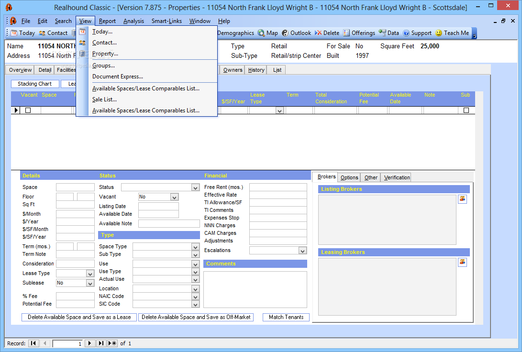Click the Delete toolbar icon
This screenshot has height=352, width=522.
coord(318,33)
